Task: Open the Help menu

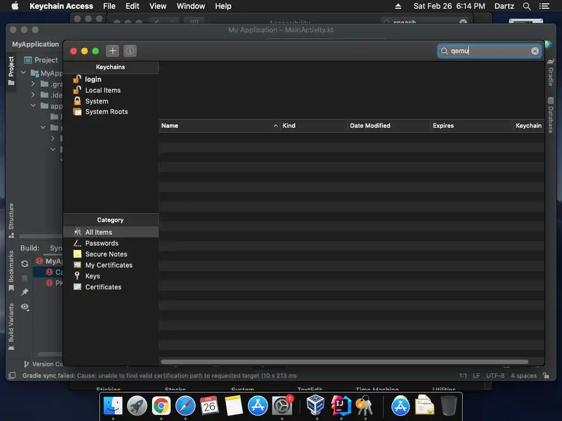Action: 223,6
